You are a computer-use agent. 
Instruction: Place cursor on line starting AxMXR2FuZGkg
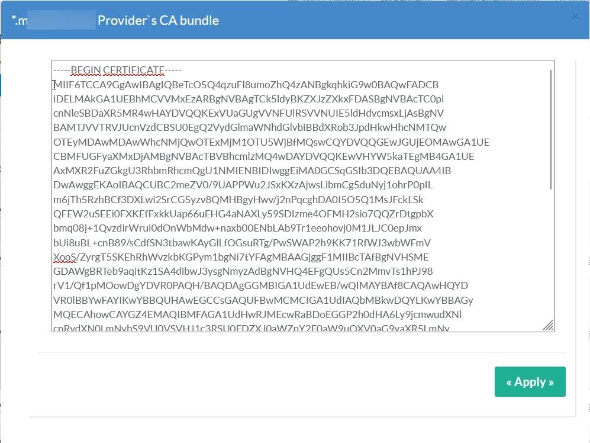point(252,171)
